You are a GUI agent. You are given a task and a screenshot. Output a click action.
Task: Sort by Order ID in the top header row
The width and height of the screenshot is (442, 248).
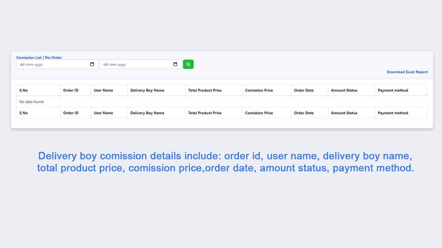(x=71, y=90)
